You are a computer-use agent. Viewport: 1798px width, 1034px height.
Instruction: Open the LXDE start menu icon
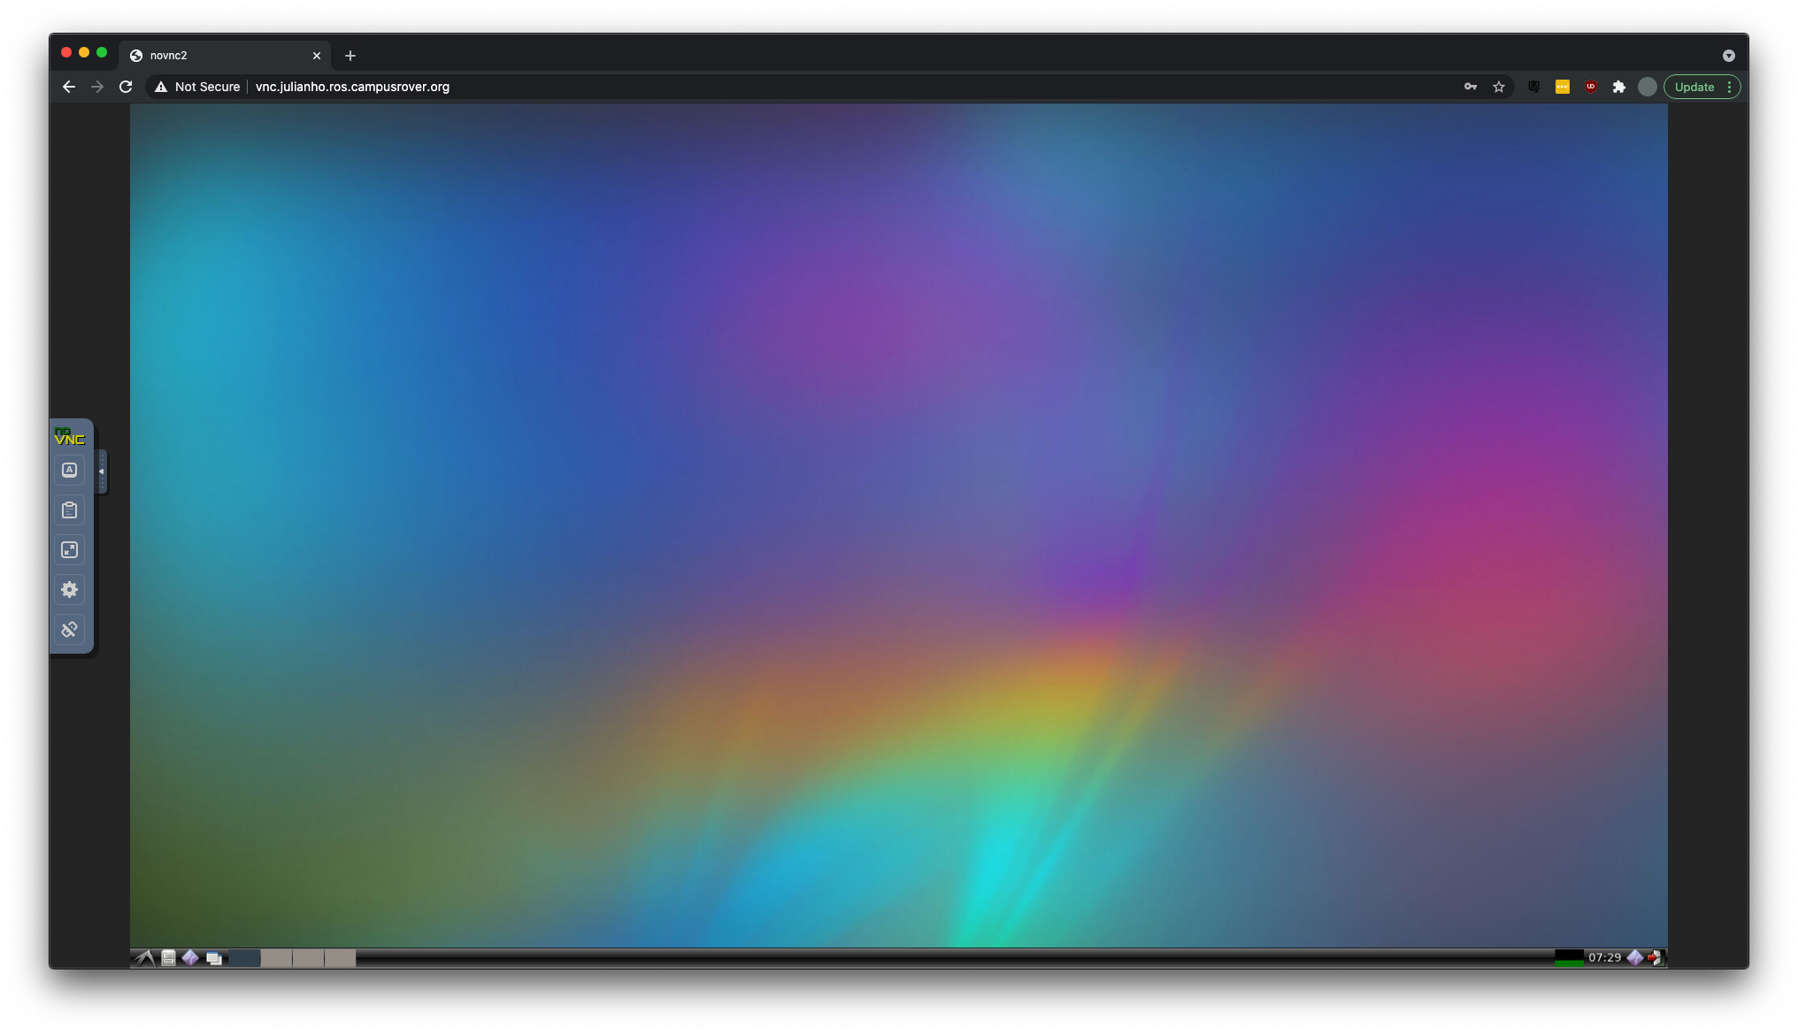(144, 957)
